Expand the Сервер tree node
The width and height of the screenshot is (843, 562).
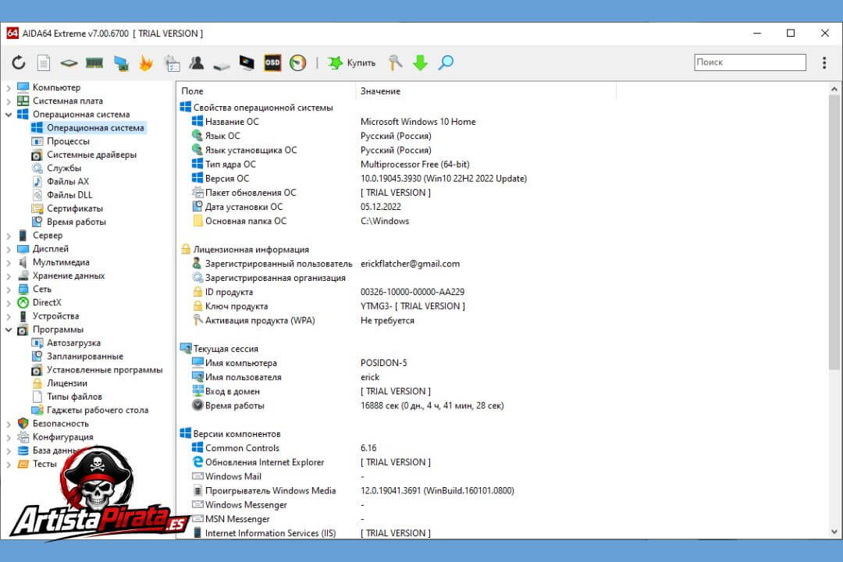pos(9,236)
